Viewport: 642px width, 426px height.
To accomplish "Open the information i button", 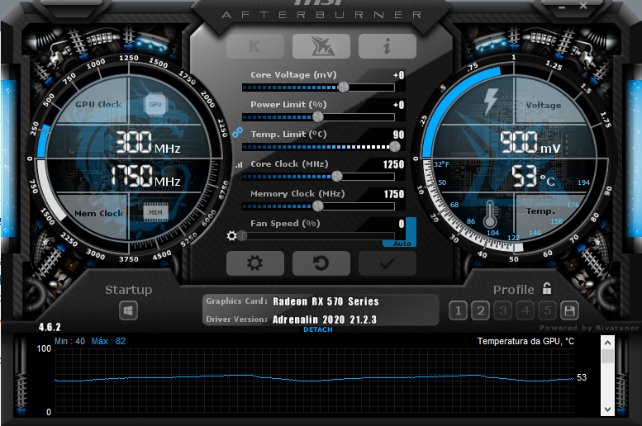I will tap(388, 46).
